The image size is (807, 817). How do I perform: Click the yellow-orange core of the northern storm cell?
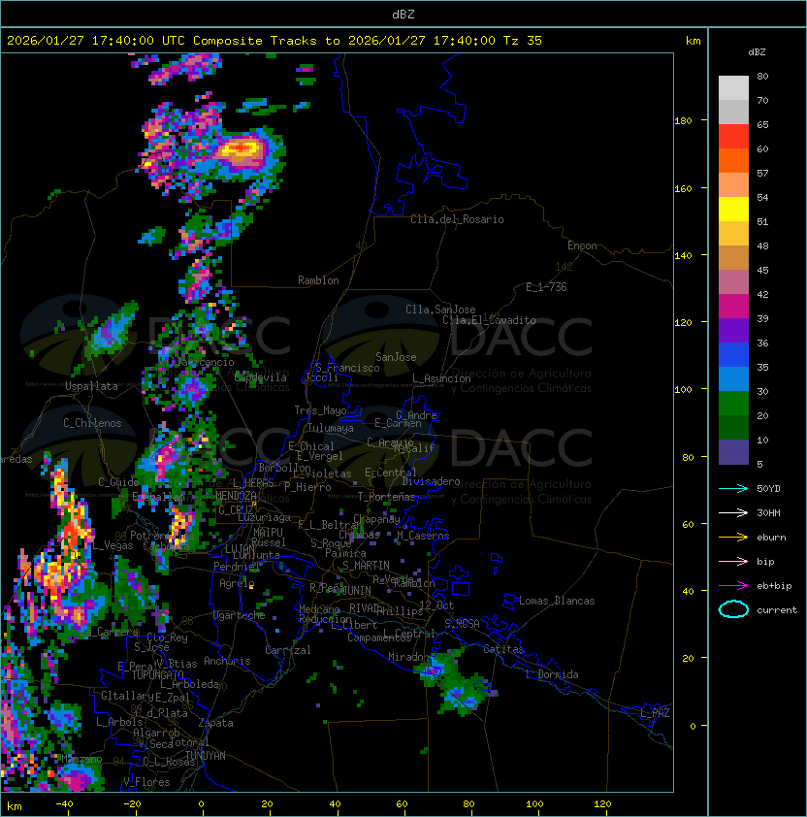241,149
